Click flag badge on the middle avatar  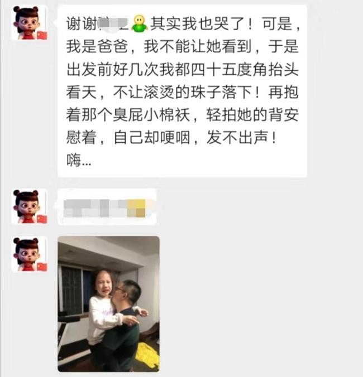tap(42, 219)
